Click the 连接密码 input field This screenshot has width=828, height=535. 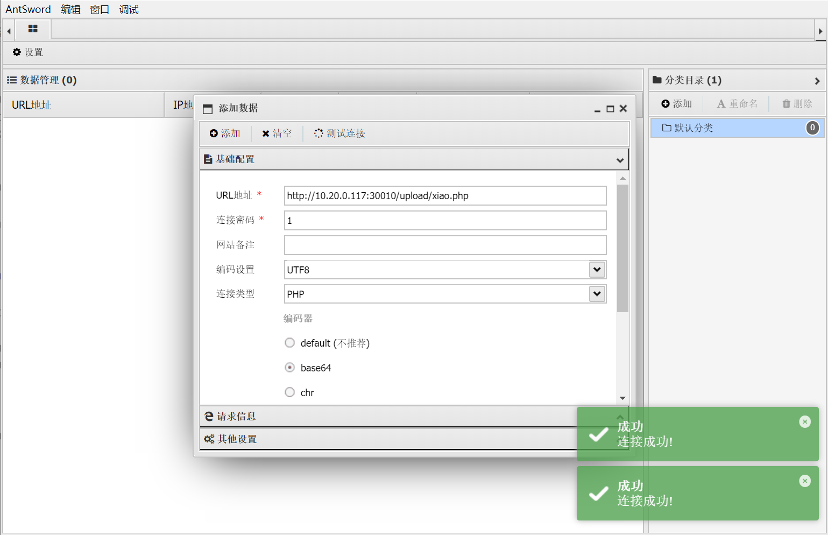(445, 221)
